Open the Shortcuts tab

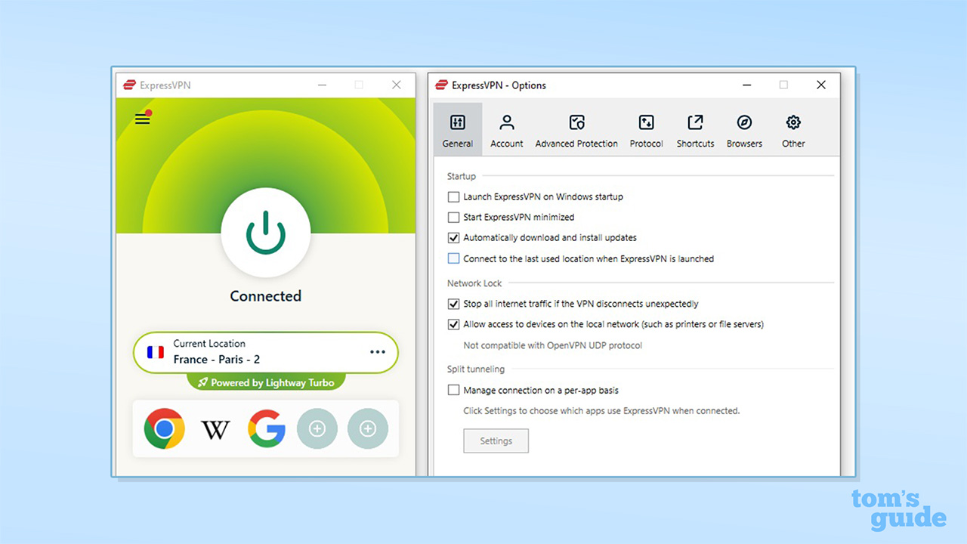coord(695,130)
